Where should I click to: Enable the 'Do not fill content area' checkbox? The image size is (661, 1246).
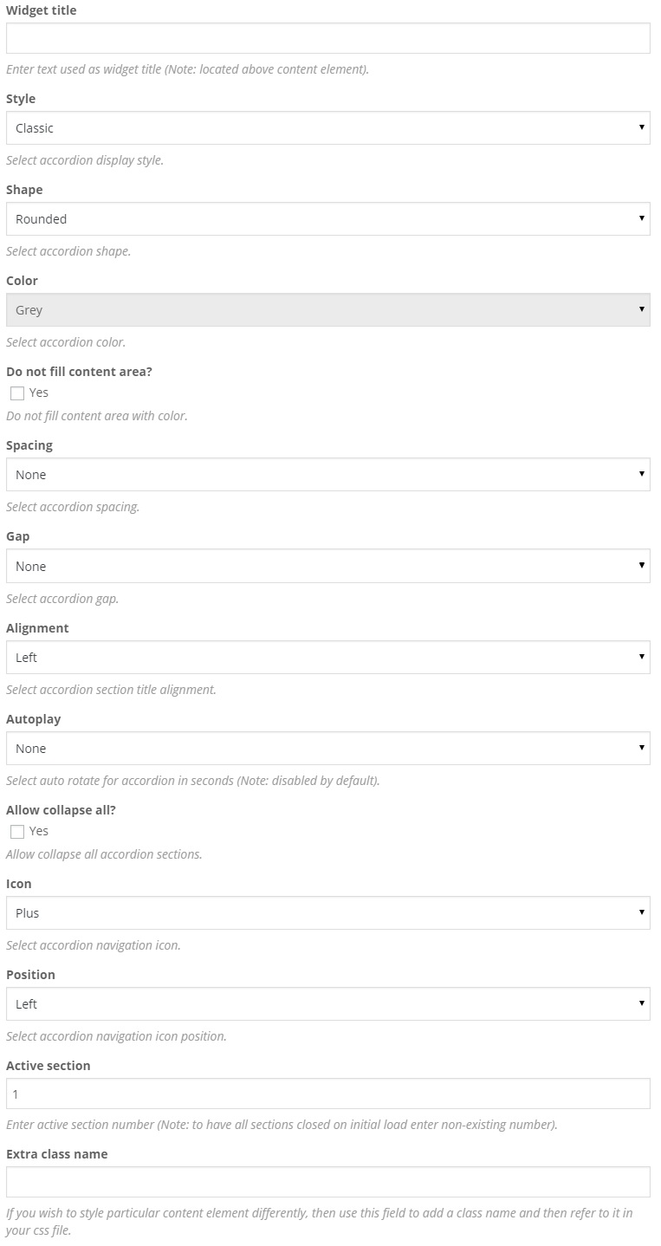17,393
